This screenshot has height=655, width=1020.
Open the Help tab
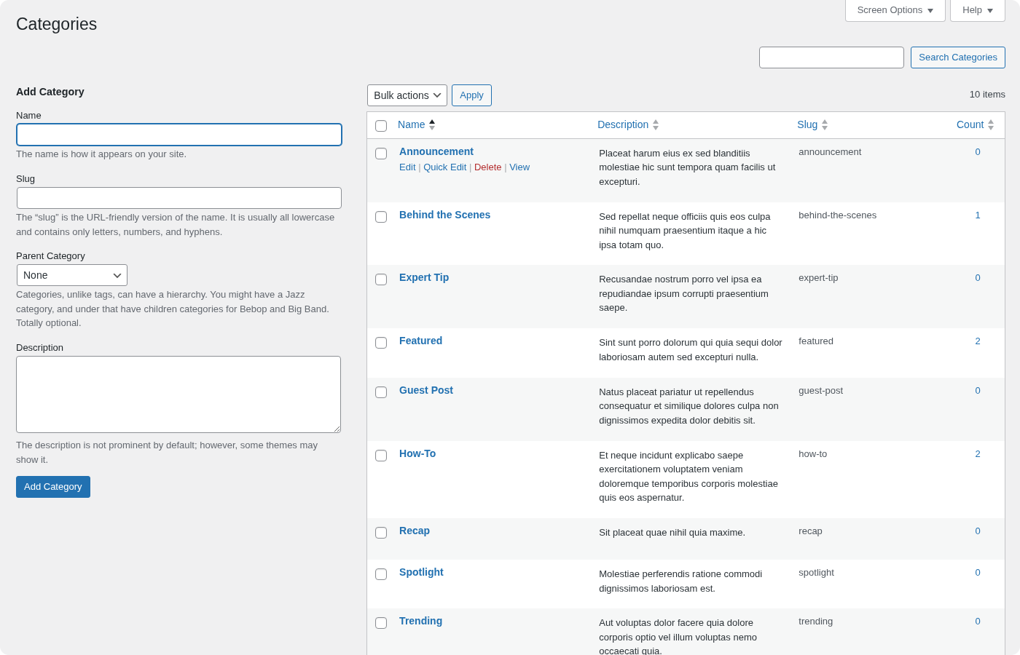977,10
